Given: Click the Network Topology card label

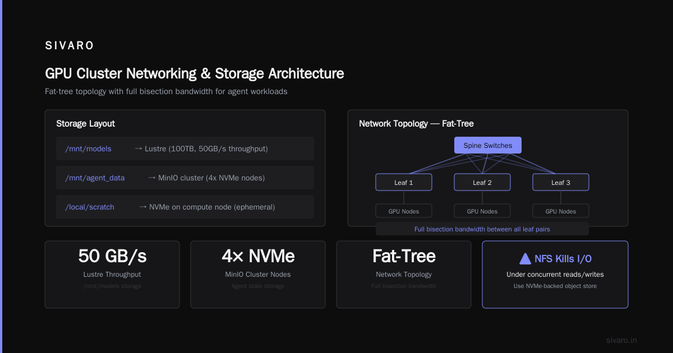Looking at the screenshot, I should [x=404, y=275].
